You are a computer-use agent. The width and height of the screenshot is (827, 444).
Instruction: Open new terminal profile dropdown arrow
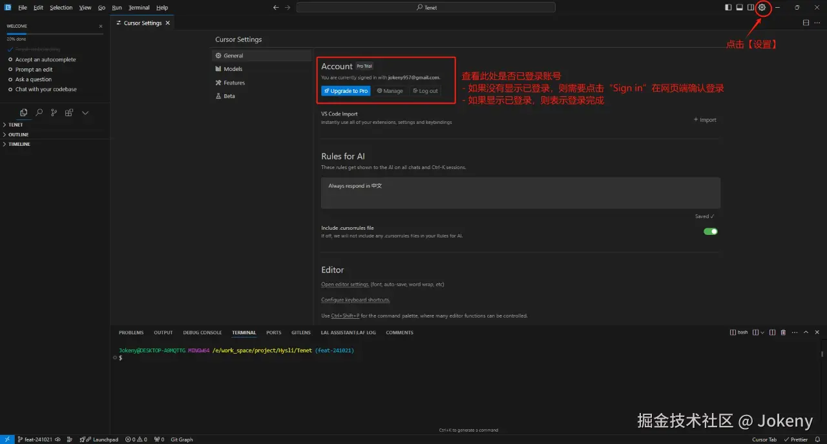763,332
